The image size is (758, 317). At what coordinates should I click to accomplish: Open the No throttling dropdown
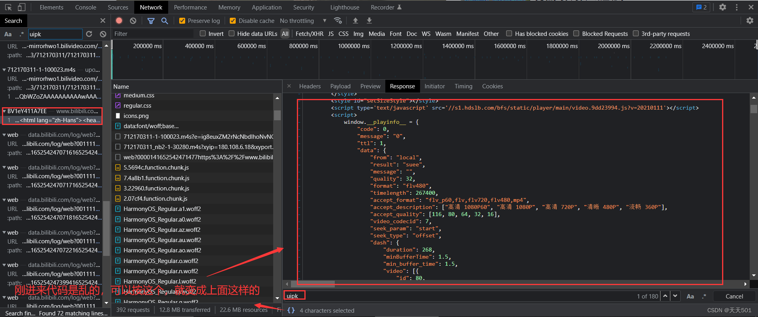pos(303,21)
